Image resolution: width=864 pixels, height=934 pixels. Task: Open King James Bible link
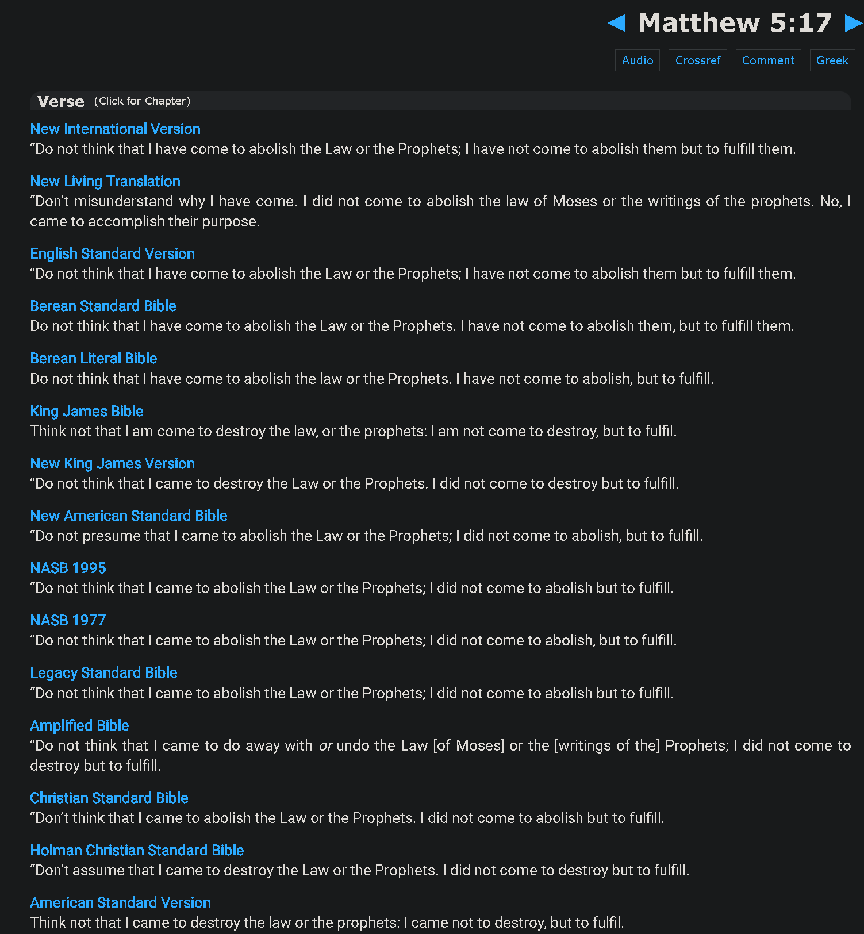87,411
